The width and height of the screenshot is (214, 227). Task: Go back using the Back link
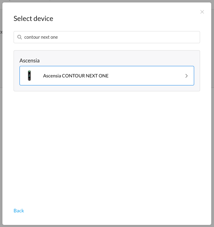(19, 211)
